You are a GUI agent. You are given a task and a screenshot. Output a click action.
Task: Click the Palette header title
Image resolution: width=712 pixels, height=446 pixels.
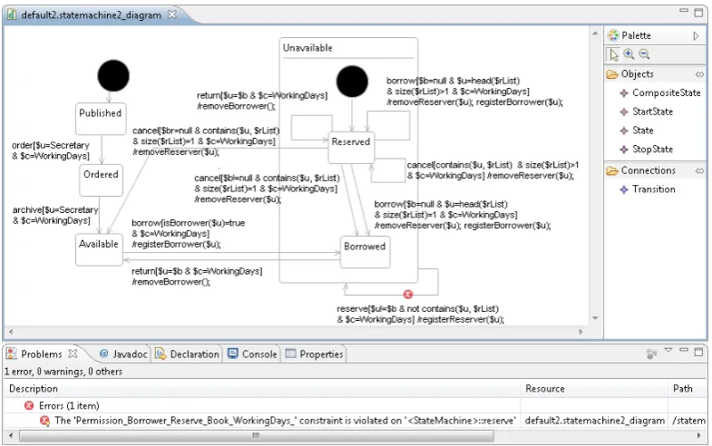pyautogui.click(x=636, y=36)
